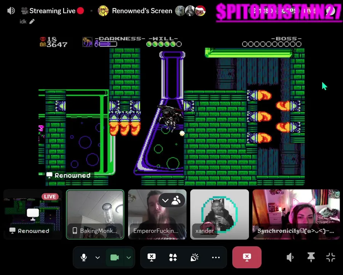Click the Santa hat viewer avatar
This screenshot has width=343, height=275.
[x=200, y=11]
